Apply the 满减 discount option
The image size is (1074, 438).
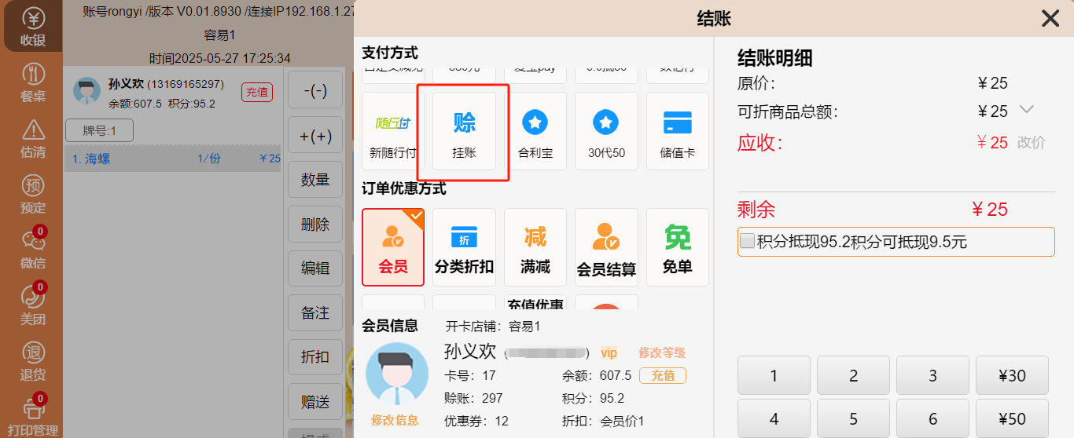[x=535, y=246]
